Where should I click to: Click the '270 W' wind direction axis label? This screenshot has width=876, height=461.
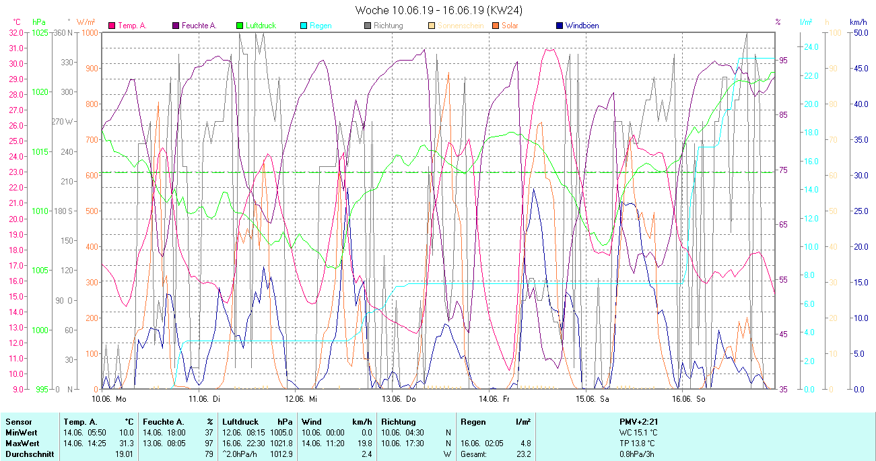63,122
